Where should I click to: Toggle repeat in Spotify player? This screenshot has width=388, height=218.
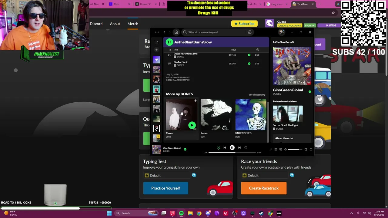pos(246,148)
